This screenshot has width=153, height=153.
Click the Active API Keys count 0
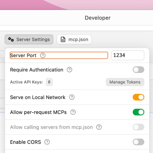point(49,82)
